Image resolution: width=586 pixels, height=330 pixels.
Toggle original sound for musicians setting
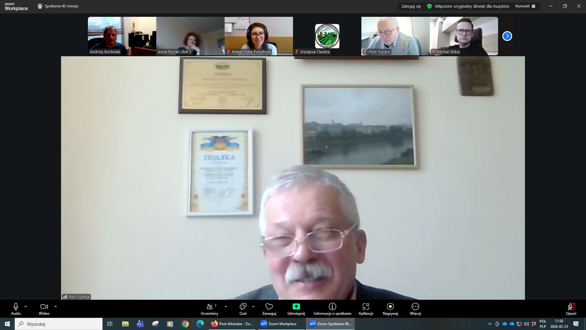point(472,6)
